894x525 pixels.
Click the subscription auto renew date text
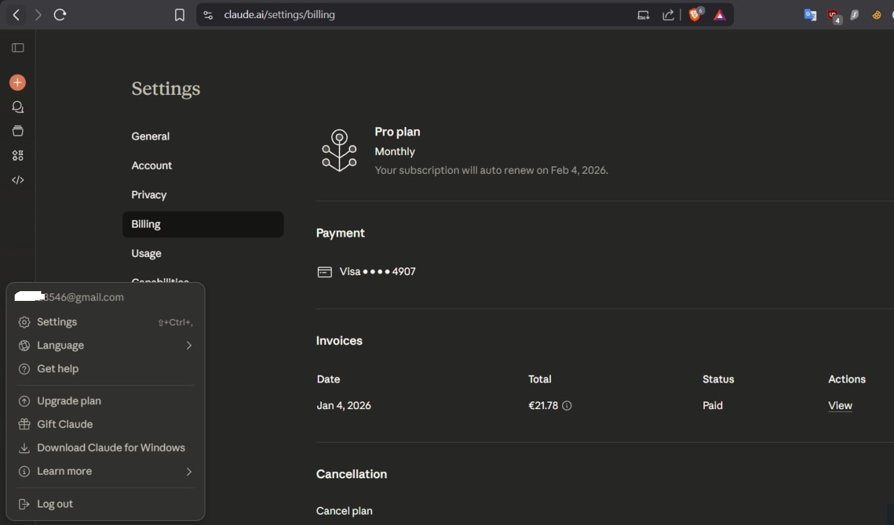pos(492,170)
